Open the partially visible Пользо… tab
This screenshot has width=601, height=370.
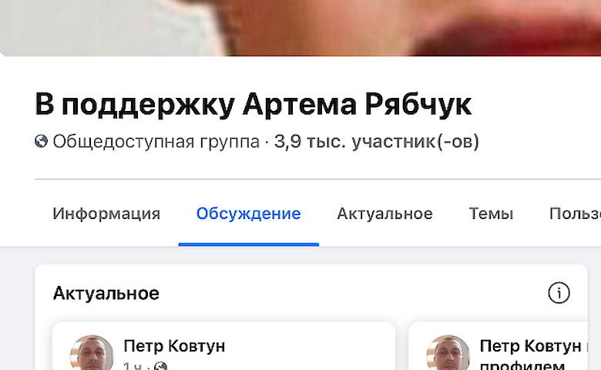(575, 214)
